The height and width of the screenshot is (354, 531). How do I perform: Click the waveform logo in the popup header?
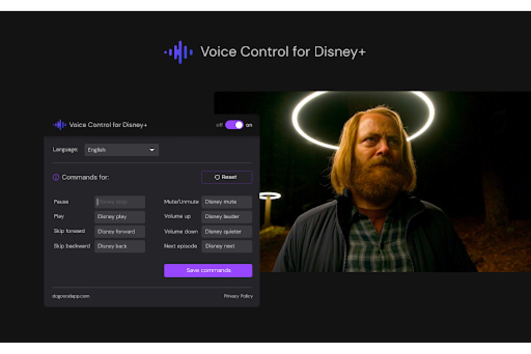pyautogui.click(x=59, y=125)
